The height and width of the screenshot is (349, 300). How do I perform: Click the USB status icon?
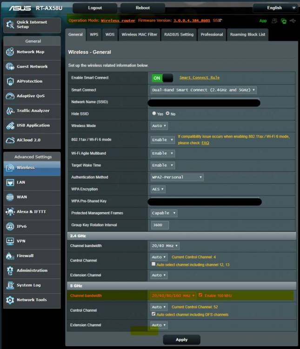coord(293,20)
